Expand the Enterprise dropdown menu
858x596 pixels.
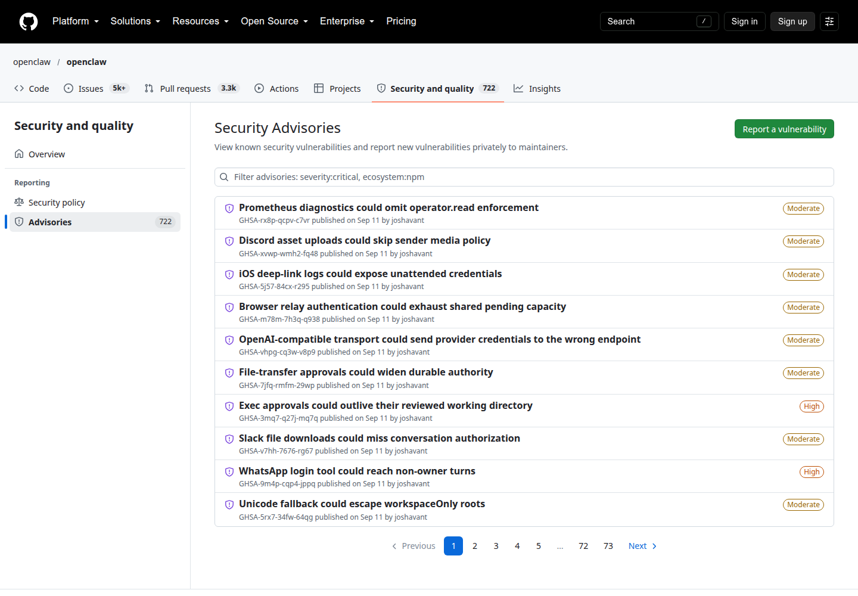click(x=347, y=21)
